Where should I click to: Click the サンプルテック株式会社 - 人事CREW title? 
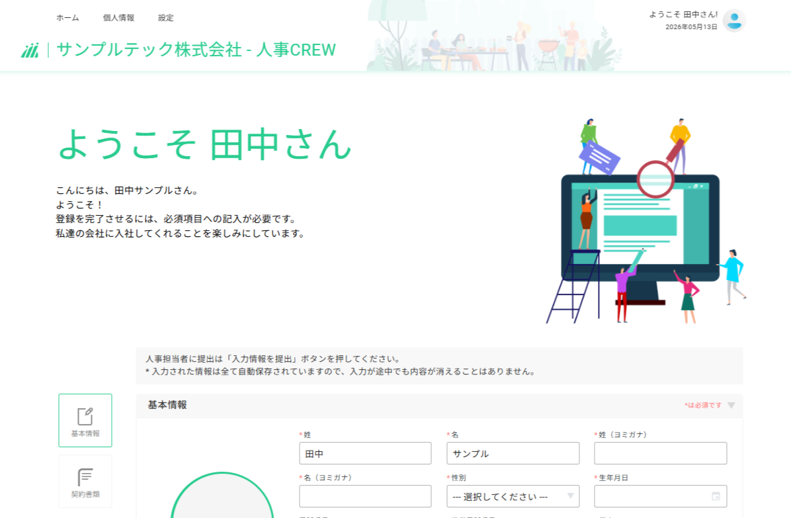(196, 50)
